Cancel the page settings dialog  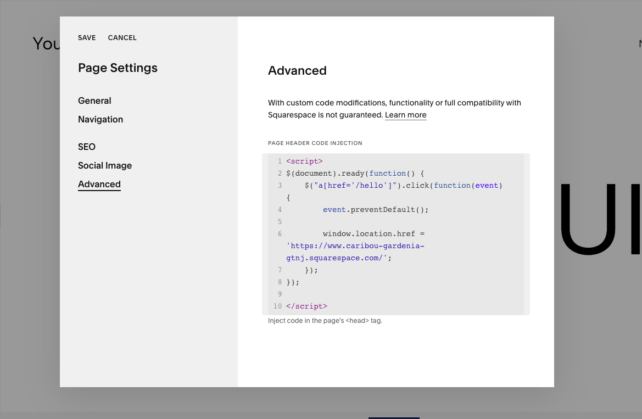(x=122, y=38)
